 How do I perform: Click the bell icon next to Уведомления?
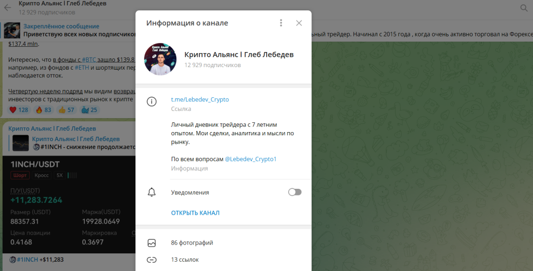click(x=151, y=192)
